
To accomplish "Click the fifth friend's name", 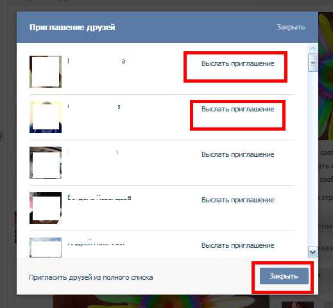I will (96, 243).
